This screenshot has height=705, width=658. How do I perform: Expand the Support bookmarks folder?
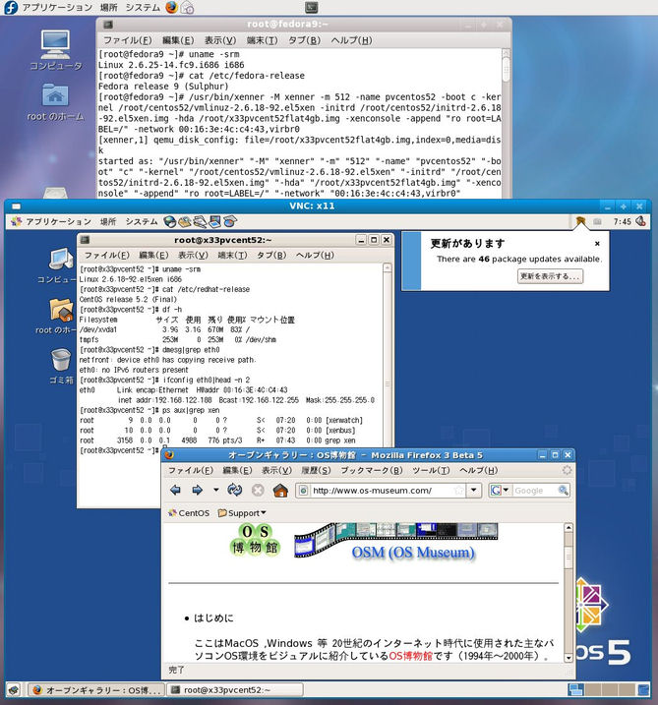click(242, 513)
